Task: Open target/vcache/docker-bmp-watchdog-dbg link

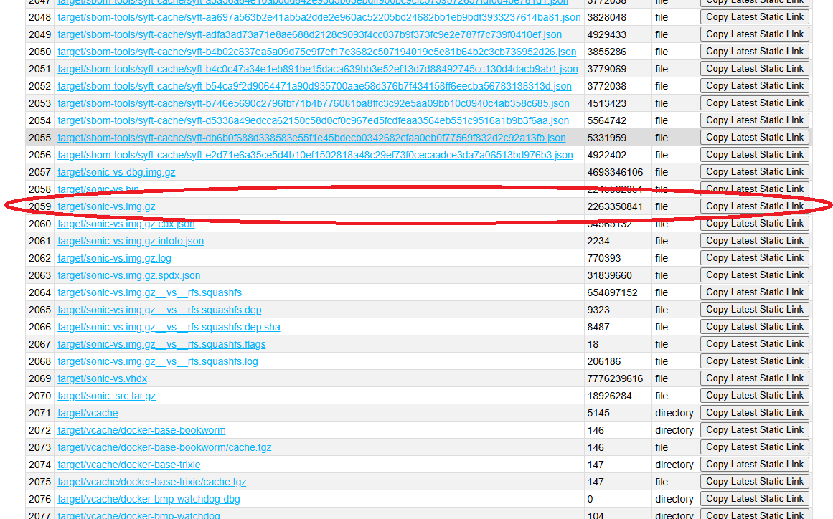Action: (x=149, y=499)
